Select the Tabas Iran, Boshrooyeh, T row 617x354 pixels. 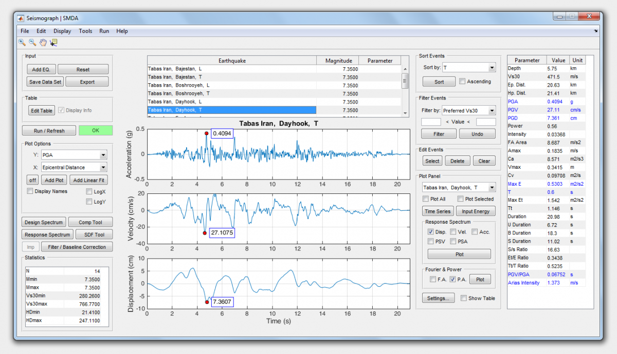click(231, 93)
